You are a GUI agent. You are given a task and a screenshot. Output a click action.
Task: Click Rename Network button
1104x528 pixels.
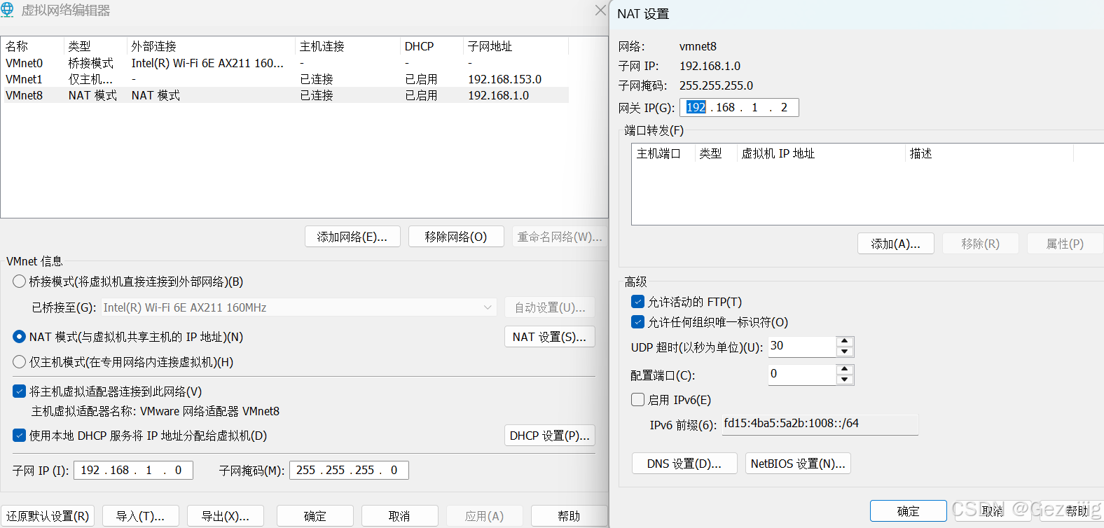[560, 237]
